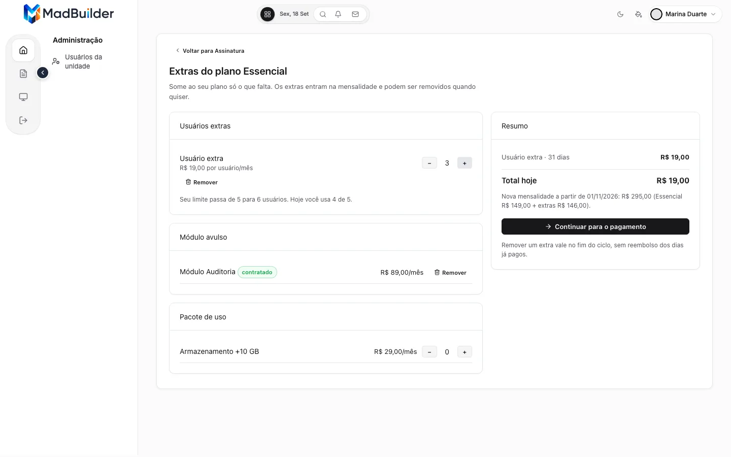
Task: Increase Usuário extra quantity
Action: tap(464, 163)
